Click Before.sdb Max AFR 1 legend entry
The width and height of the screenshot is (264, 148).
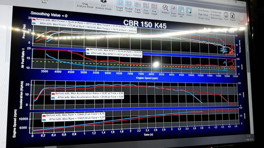(x=114, y=51)
